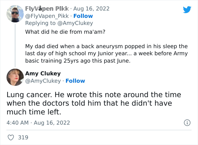View the 319 likes count
198x145 pixels.
tap(23, 137)
